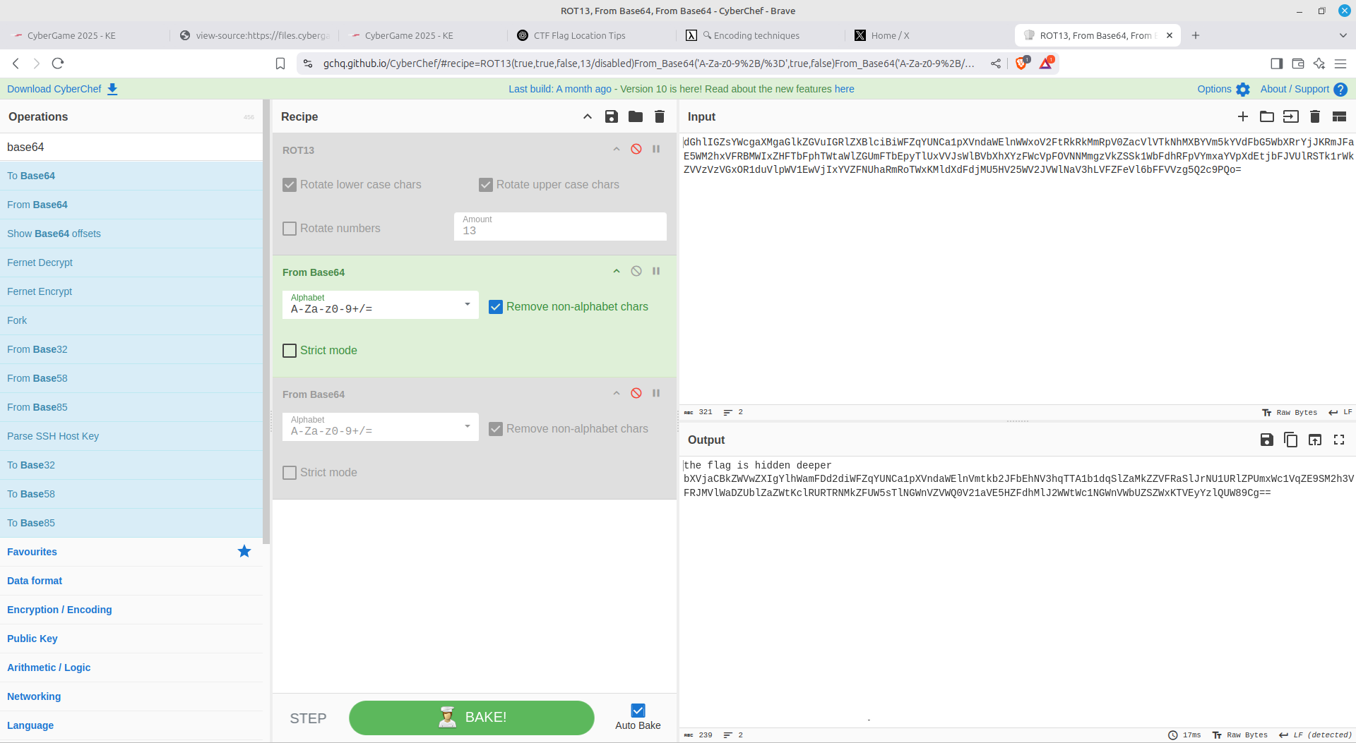This screenshot has width=1356, height=743.
Task: Save the recipe using the floppy disk icon
Action: pos(612,116)
